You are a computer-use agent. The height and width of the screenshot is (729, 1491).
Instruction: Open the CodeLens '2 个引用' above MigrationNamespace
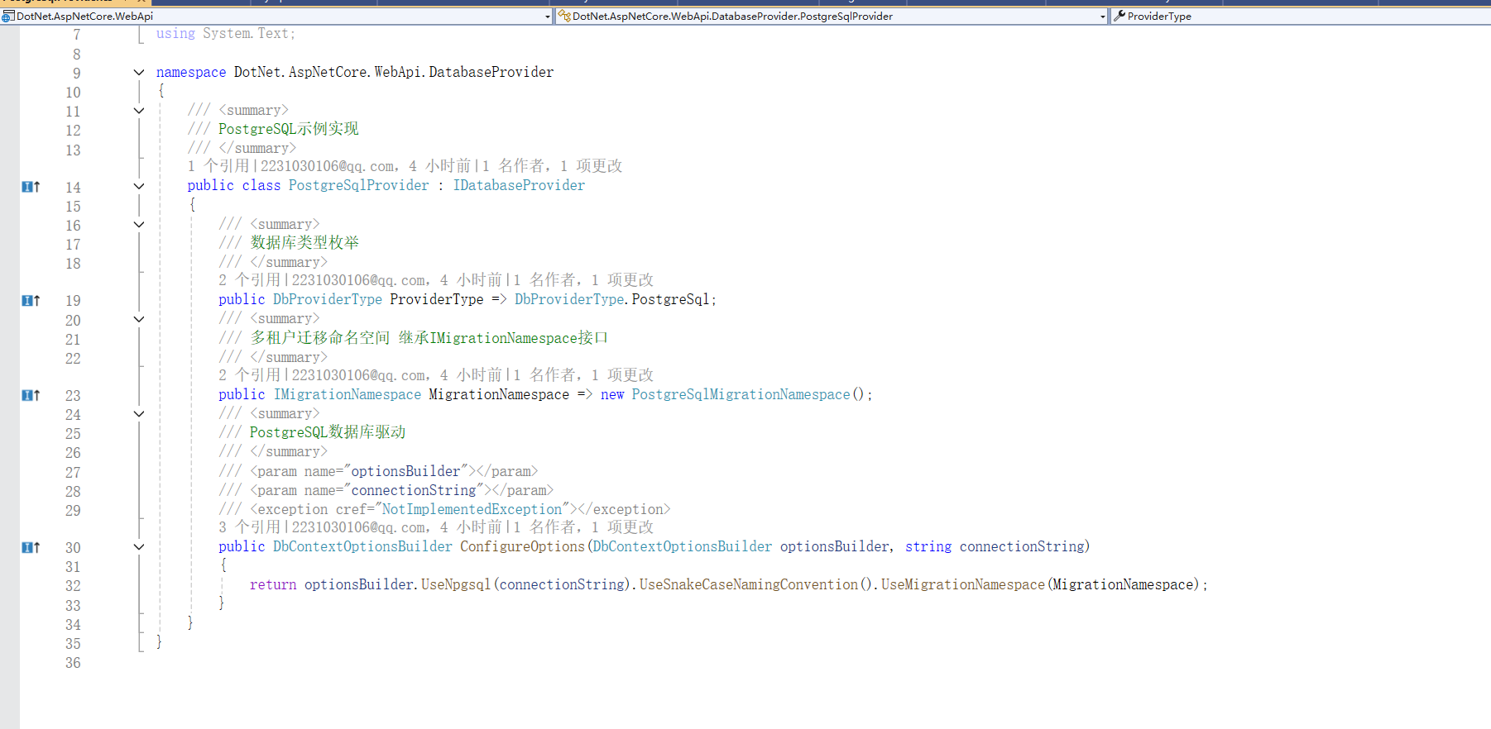(x=250, y=375)
